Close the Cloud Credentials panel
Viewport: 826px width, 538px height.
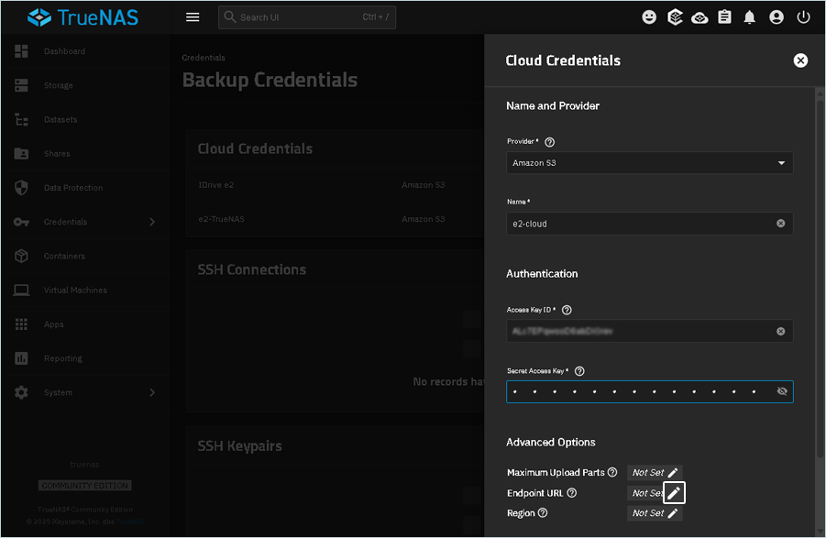(x=800, y=60)
